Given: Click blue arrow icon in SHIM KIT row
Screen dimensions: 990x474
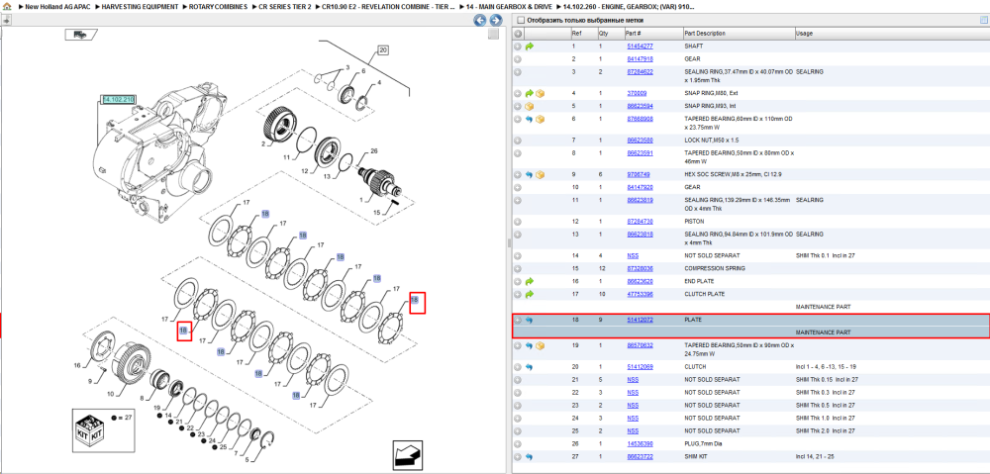Looking at the screenshot, I should click(x=529, y=456).
